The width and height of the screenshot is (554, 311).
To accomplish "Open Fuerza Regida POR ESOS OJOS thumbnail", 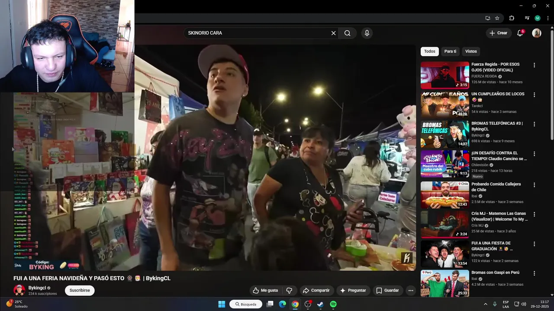I will coord(444,75).
